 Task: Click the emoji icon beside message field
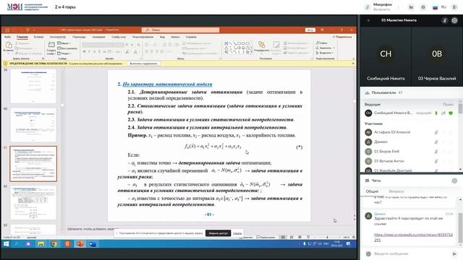coord(368,253)
